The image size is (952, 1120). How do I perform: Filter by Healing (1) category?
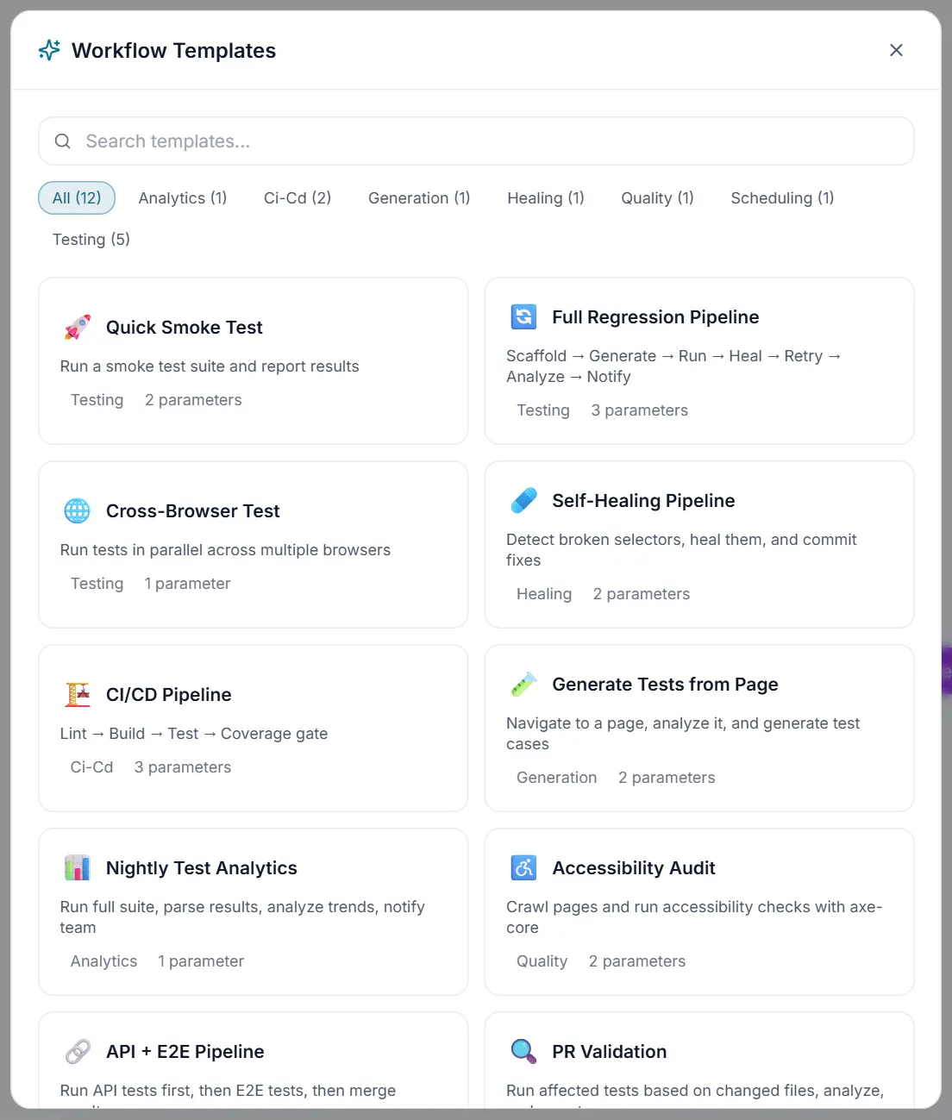546,198
